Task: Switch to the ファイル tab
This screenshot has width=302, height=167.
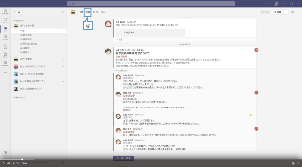Action: pos(95,12)
